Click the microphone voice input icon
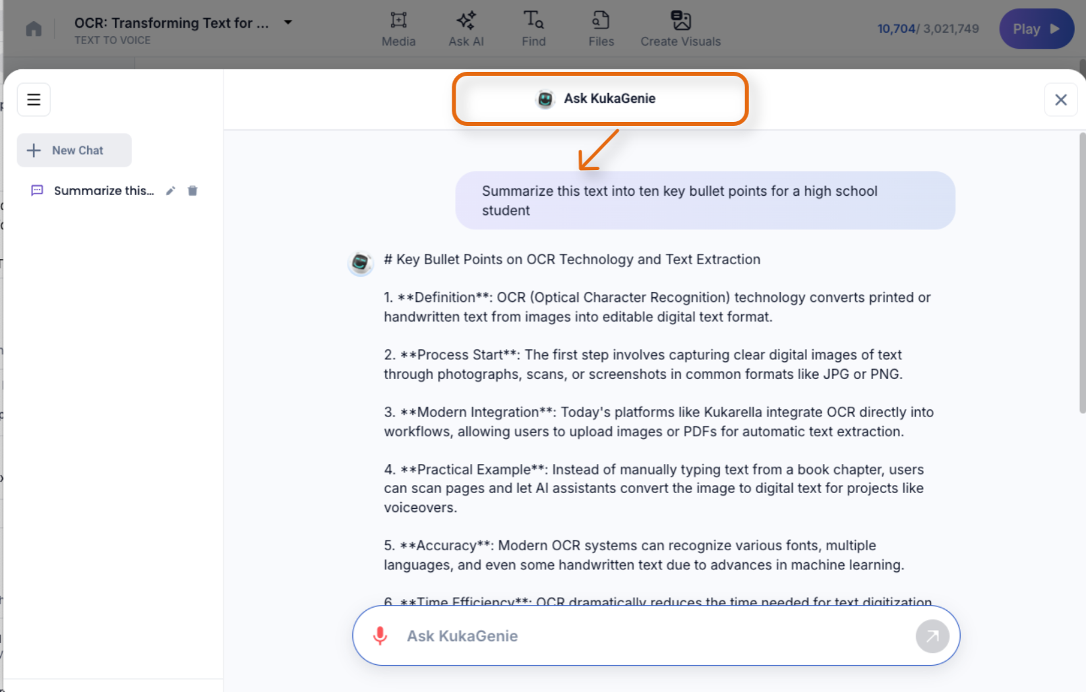The image size is (1086, 692). (x=380, y=635)
